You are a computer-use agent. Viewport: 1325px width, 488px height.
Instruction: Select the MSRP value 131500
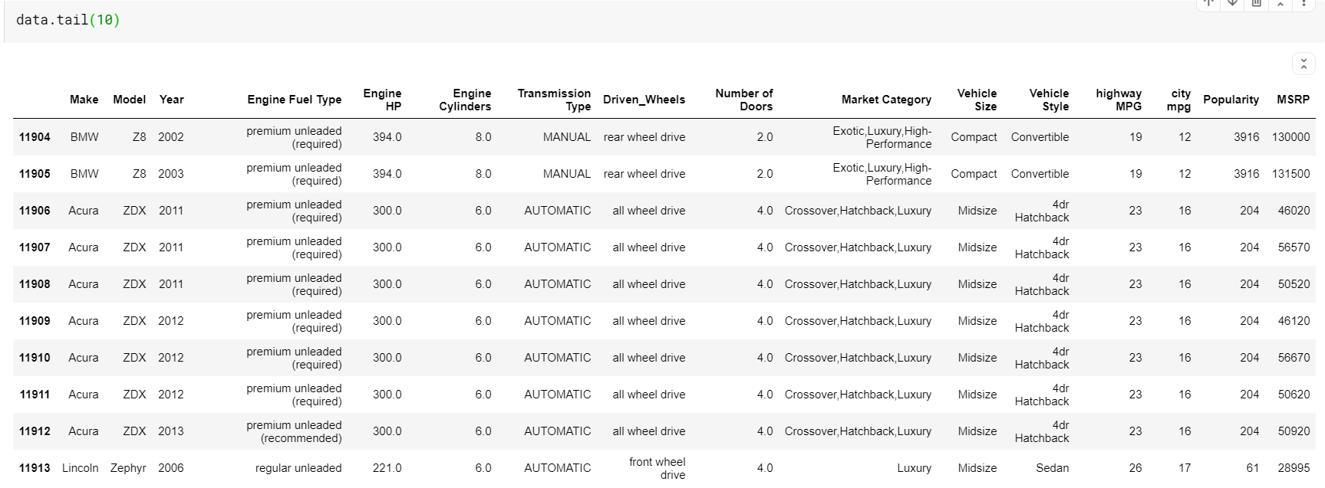tap(1290, 174)
